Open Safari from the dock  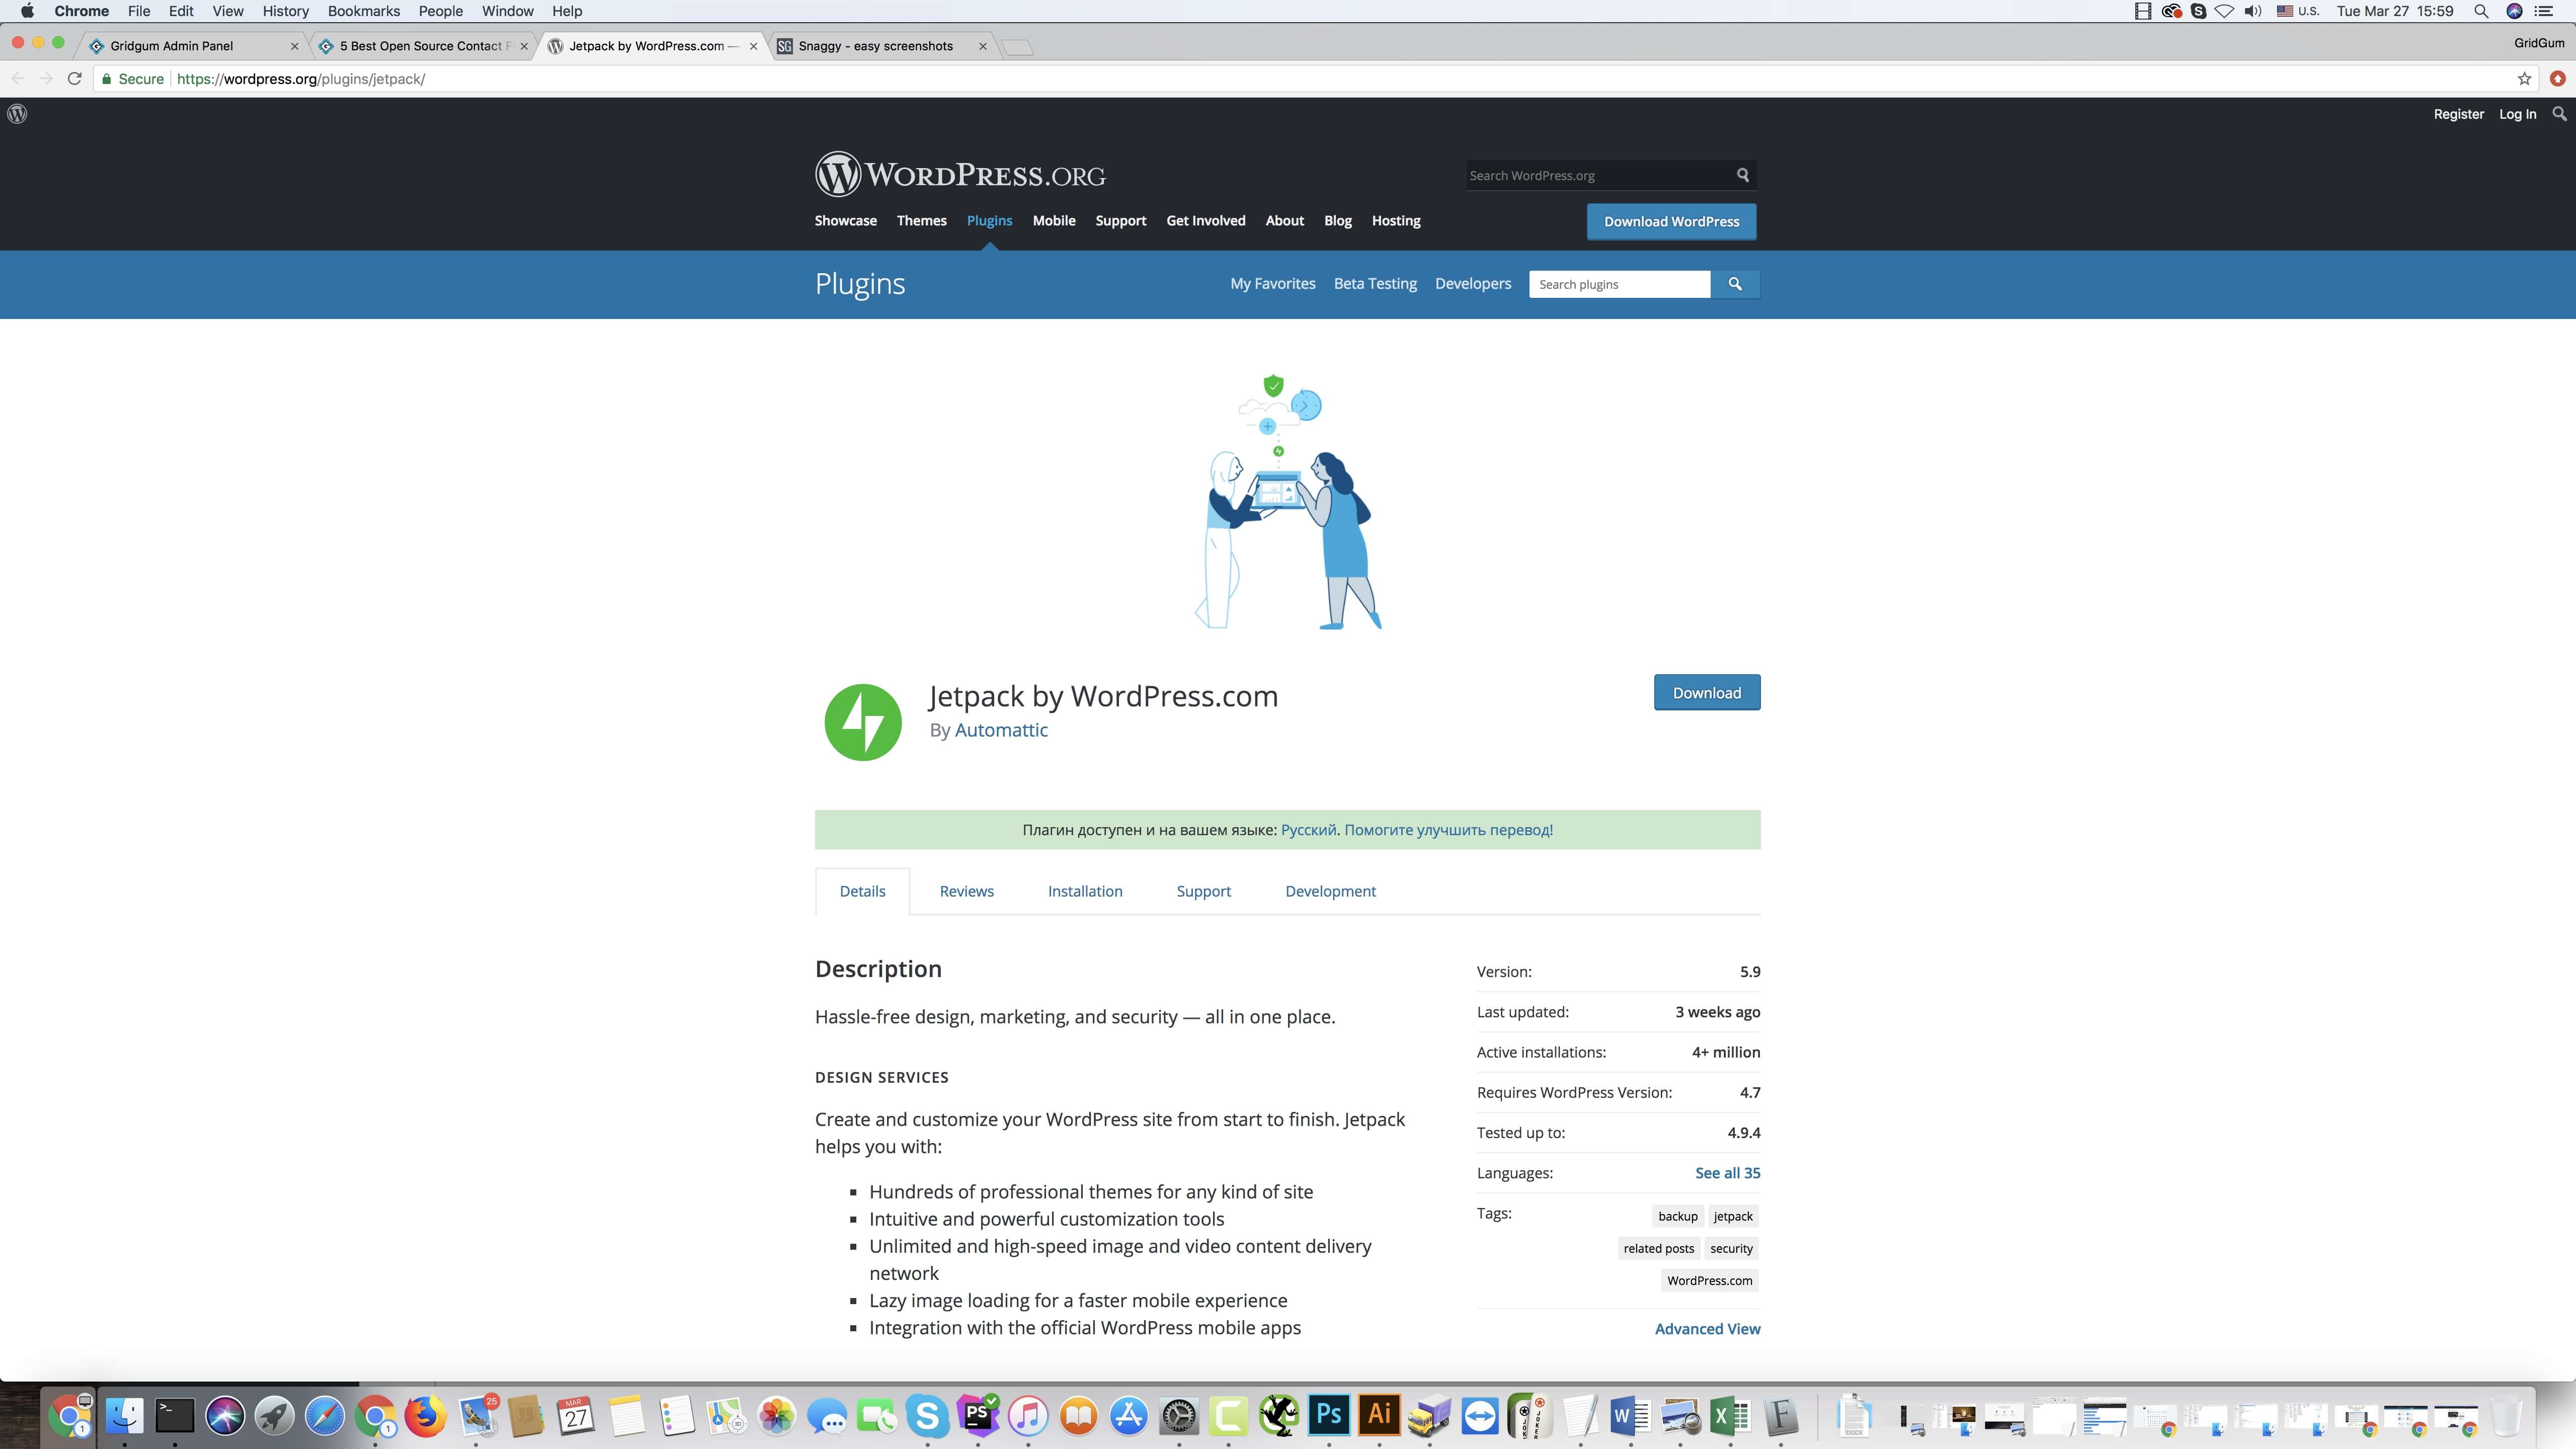[x=325, y=1416]
